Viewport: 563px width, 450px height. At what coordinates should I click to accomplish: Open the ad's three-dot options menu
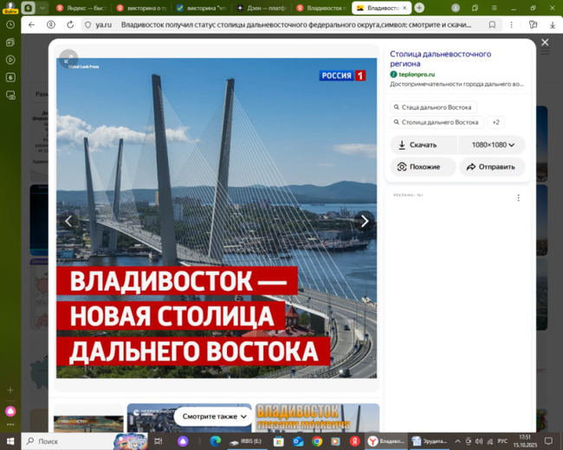pos(519,198)
